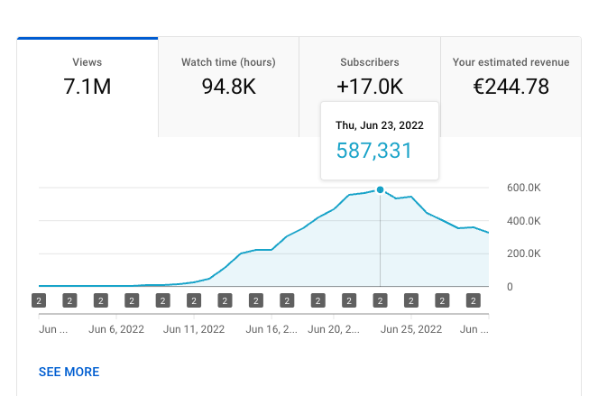This screenshot has height=396, width=589.
Task: Click the SEE MORE link
Action: (69, 372)
